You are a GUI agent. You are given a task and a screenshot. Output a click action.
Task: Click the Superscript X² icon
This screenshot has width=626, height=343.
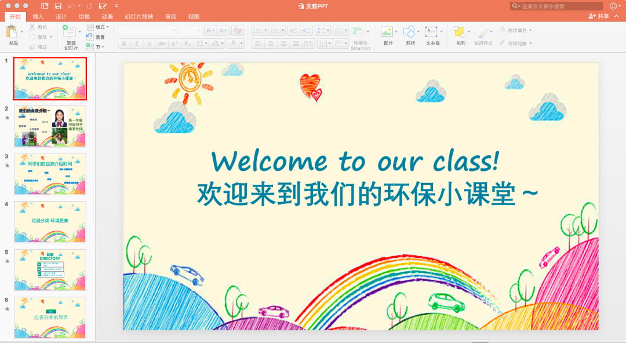(x=174, y=43)
